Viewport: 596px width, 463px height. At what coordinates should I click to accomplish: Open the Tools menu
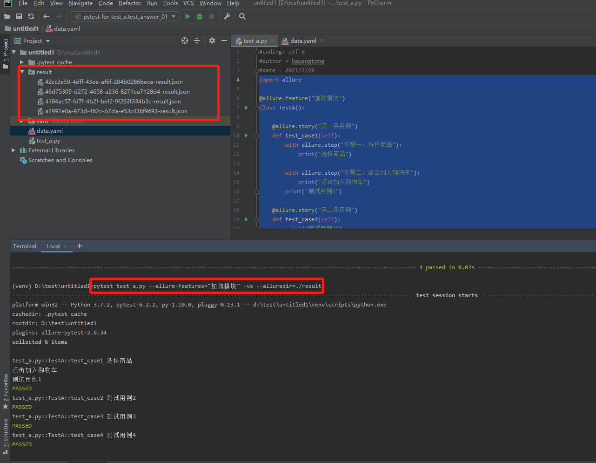[x=171, y=3]
